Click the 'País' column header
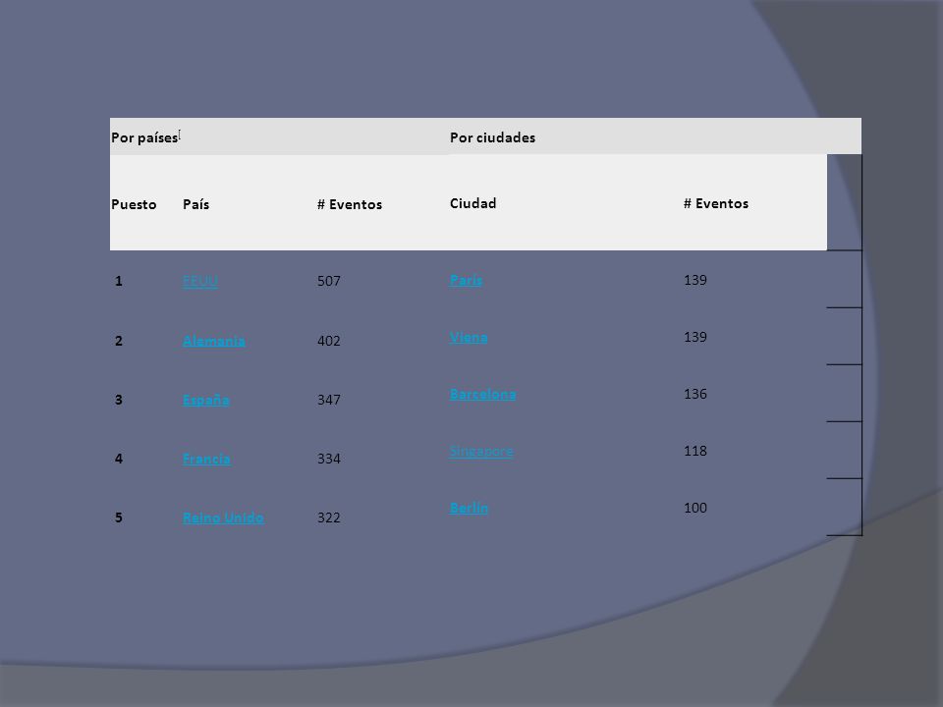 (x=196, y=204)
